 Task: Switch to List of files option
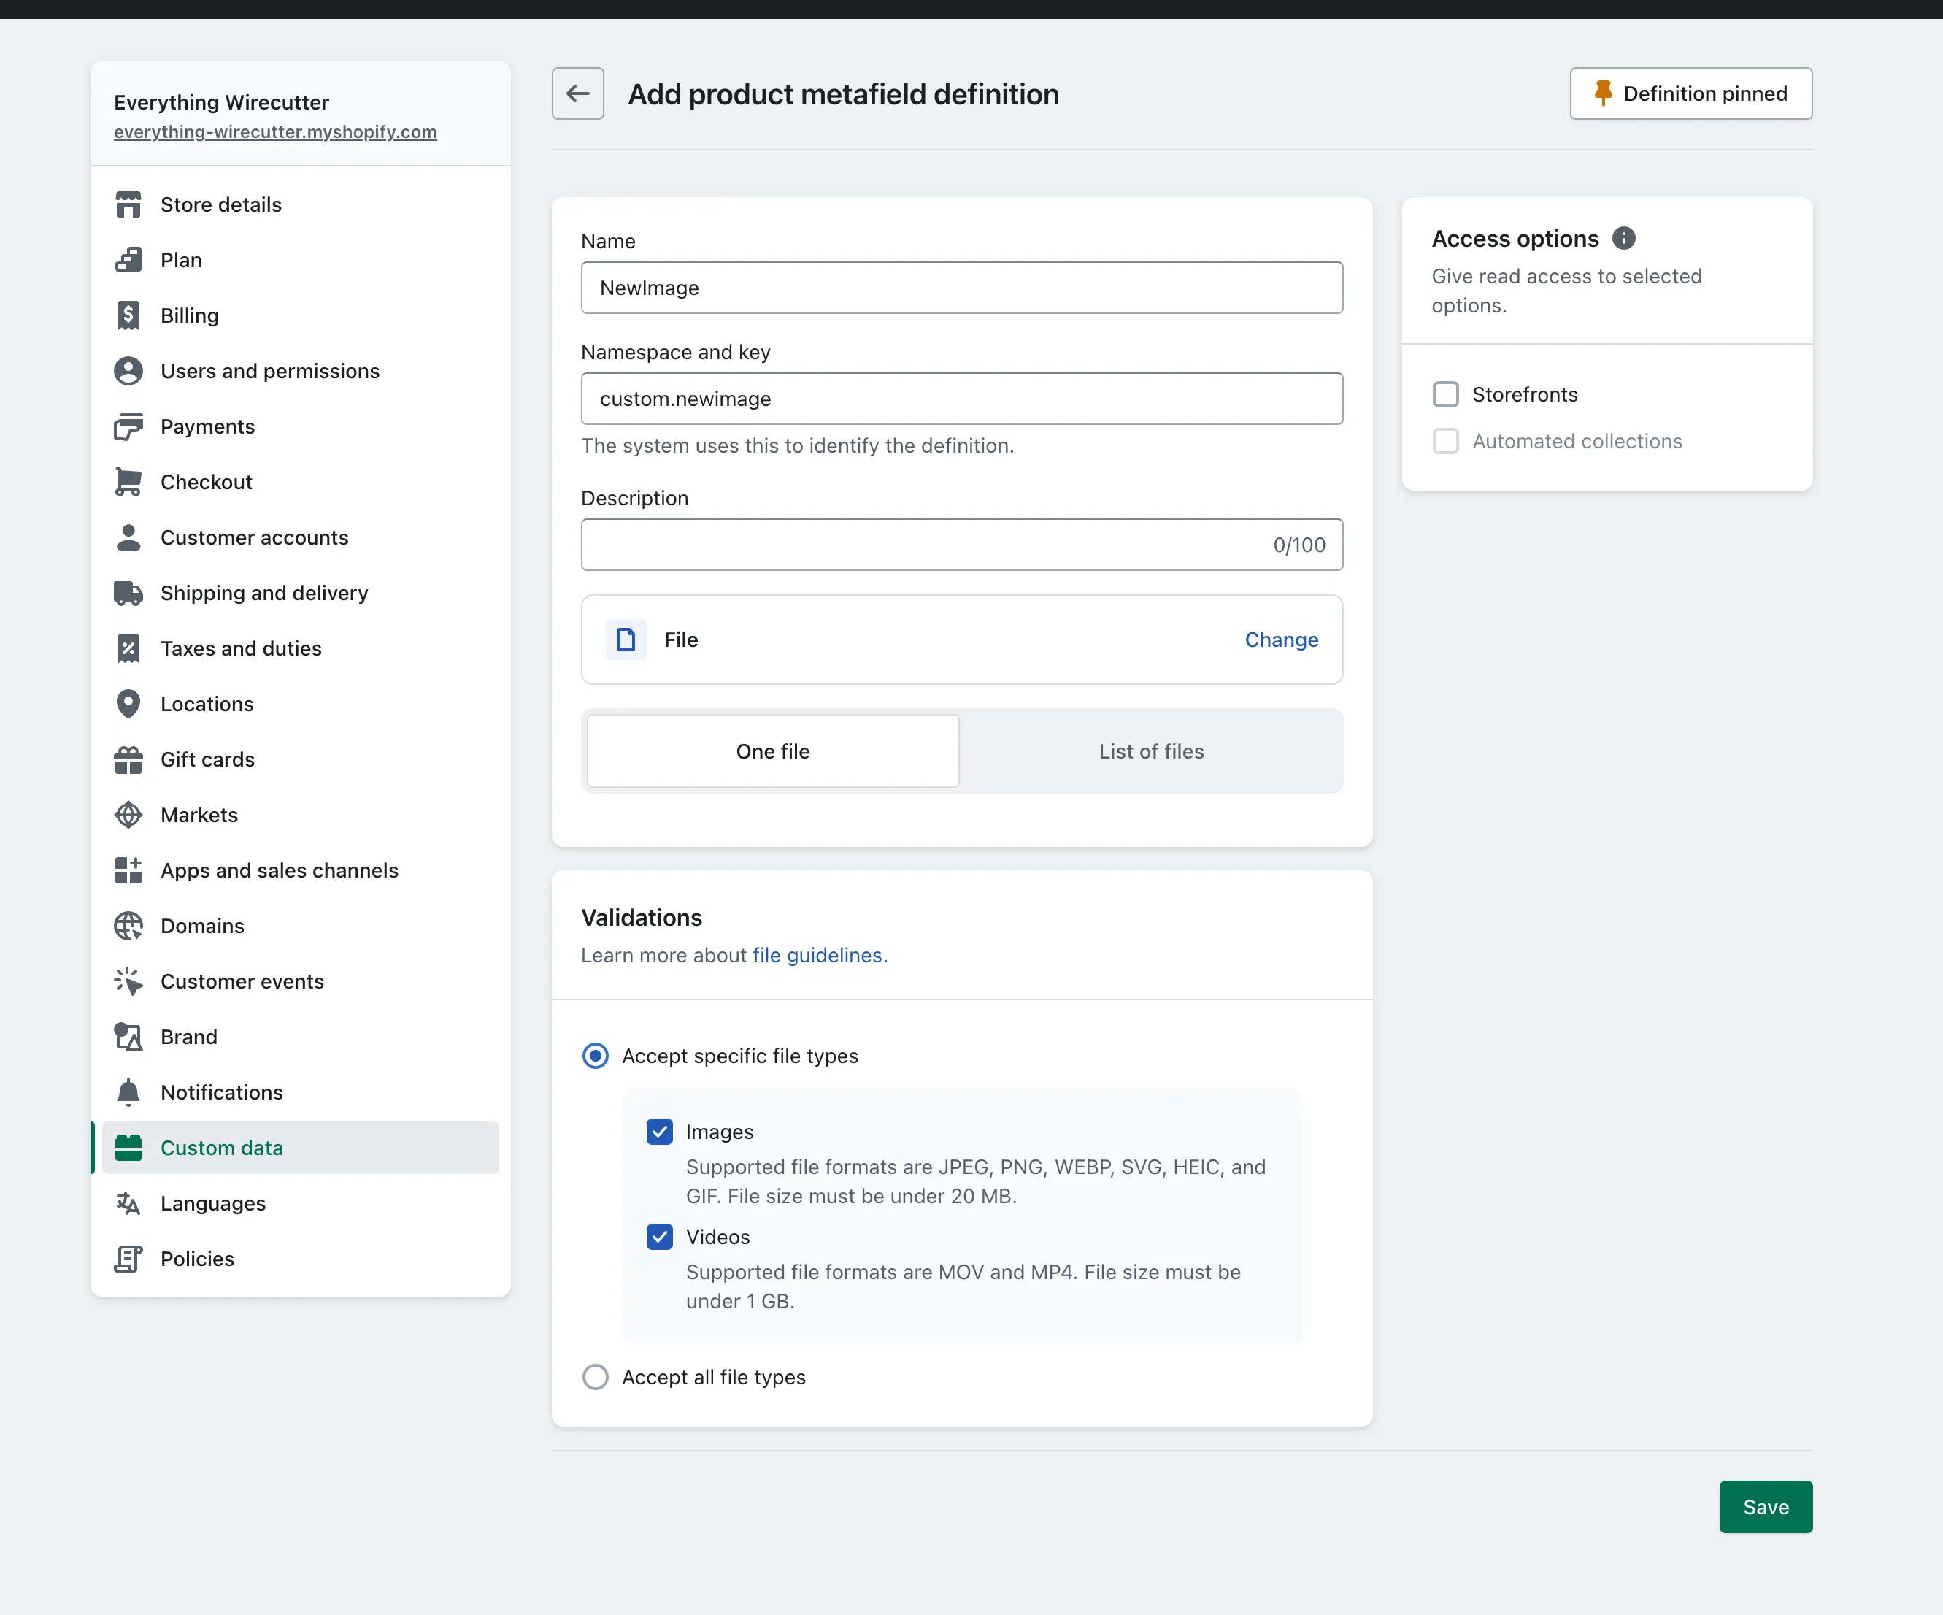[x=1151, y=751]
